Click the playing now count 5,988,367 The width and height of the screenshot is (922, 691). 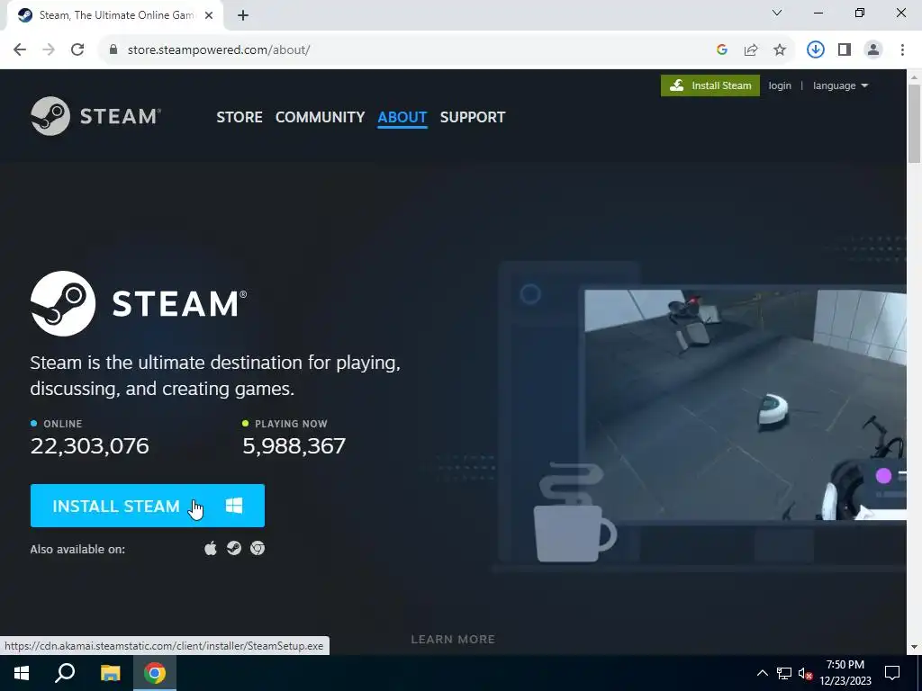click(294, 446)
